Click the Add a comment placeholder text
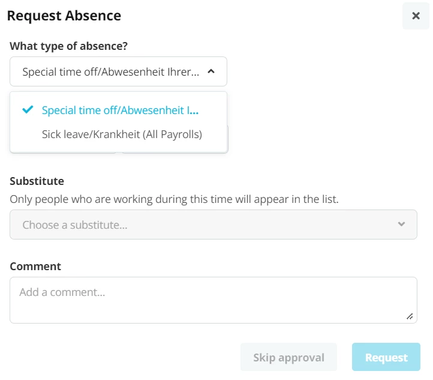Screen dimensions: 433x380 point(62,292)
